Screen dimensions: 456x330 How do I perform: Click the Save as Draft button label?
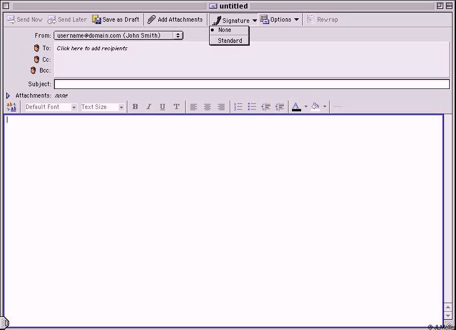click(x=121, y=19)
